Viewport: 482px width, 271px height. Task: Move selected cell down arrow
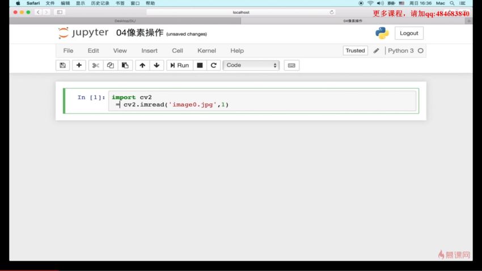pos(157,65)
